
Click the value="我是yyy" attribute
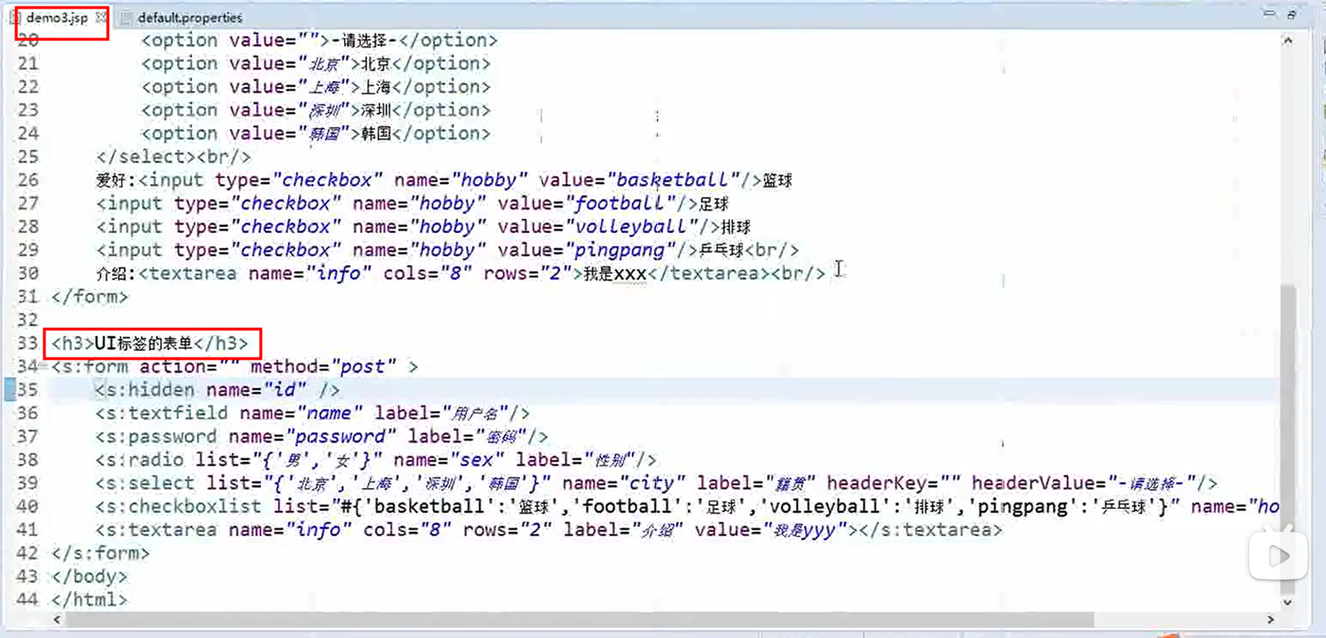(770, 530)
